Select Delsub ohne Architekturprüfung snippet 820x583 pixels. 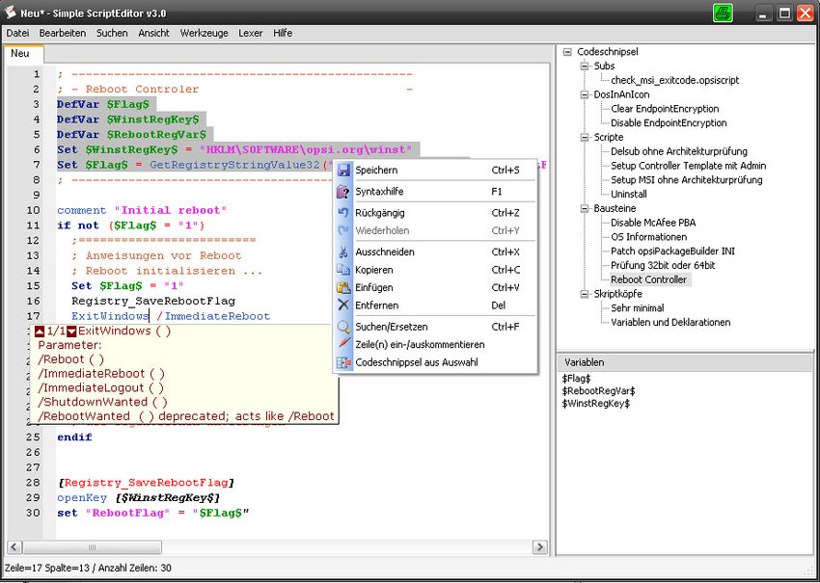coord(679,151)
